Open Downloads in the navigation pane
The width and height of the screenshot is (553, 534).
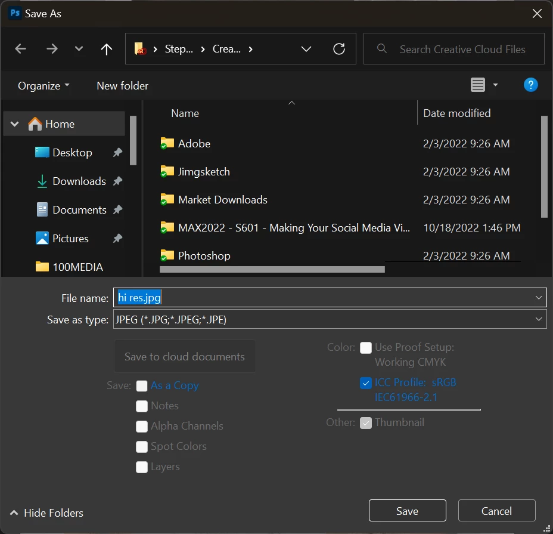tap(79, 181)
